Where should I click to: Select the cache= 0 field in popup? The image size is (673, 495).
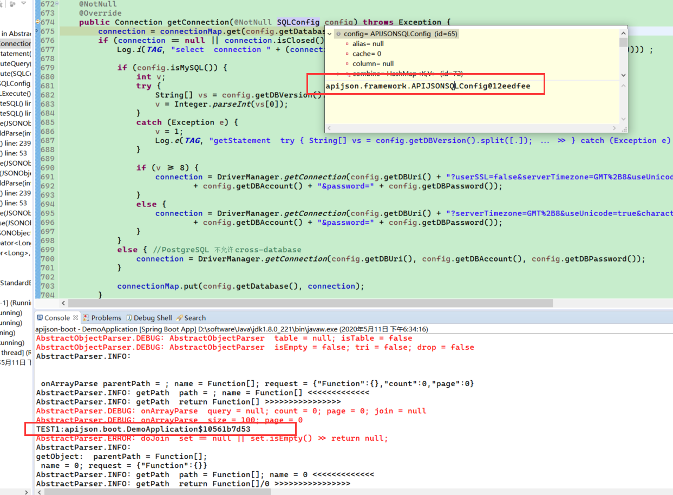pyautogui.click(x=367, y=54)
